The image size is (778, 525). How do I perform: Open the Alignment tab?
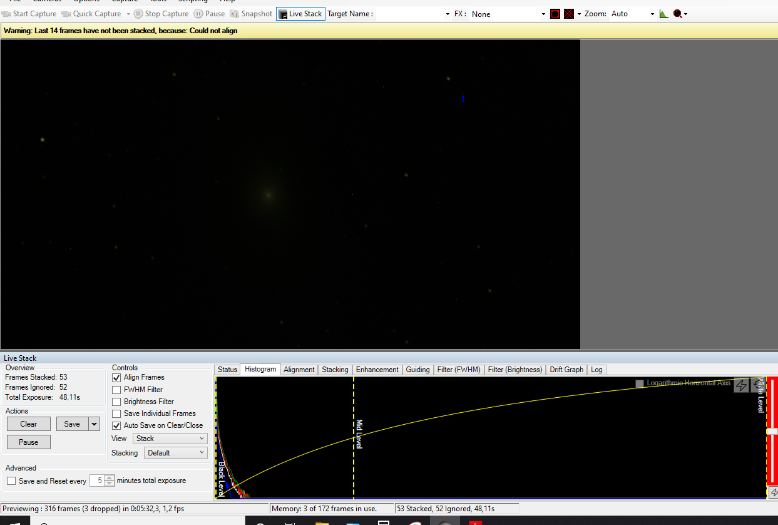tap(299, 370)
